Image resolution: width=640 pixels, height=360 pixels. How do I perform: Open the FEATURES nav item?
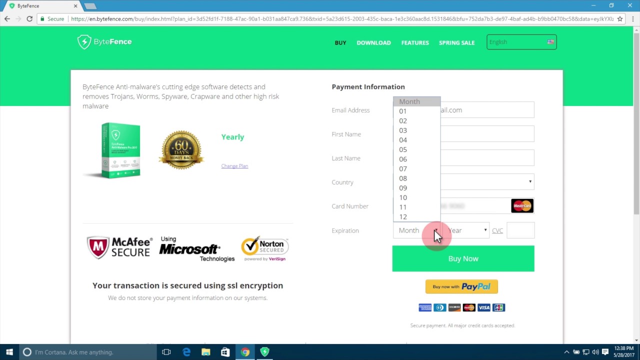pos(415,42)
